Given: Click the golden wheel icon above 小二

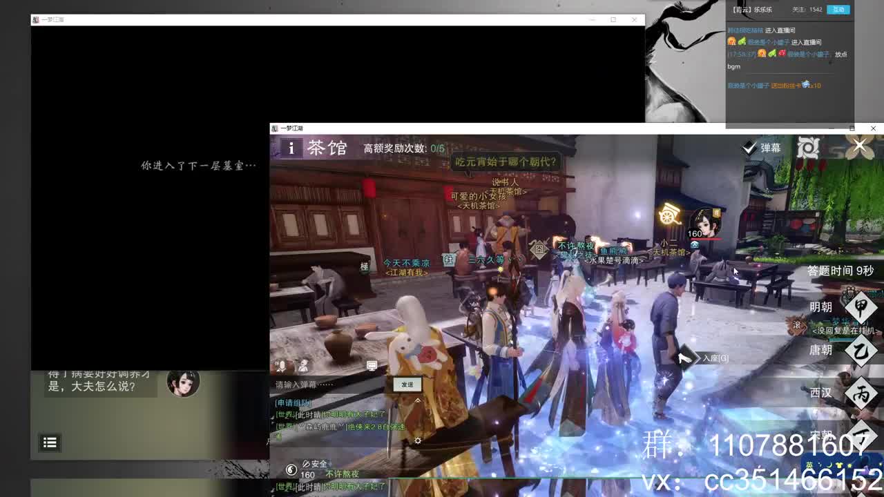Looking at the screenshot, I should coord(669,215).
